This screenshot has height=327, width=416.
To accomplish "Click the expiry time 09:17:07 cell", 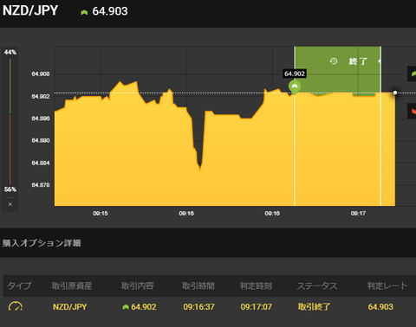I will coord(256,307).
